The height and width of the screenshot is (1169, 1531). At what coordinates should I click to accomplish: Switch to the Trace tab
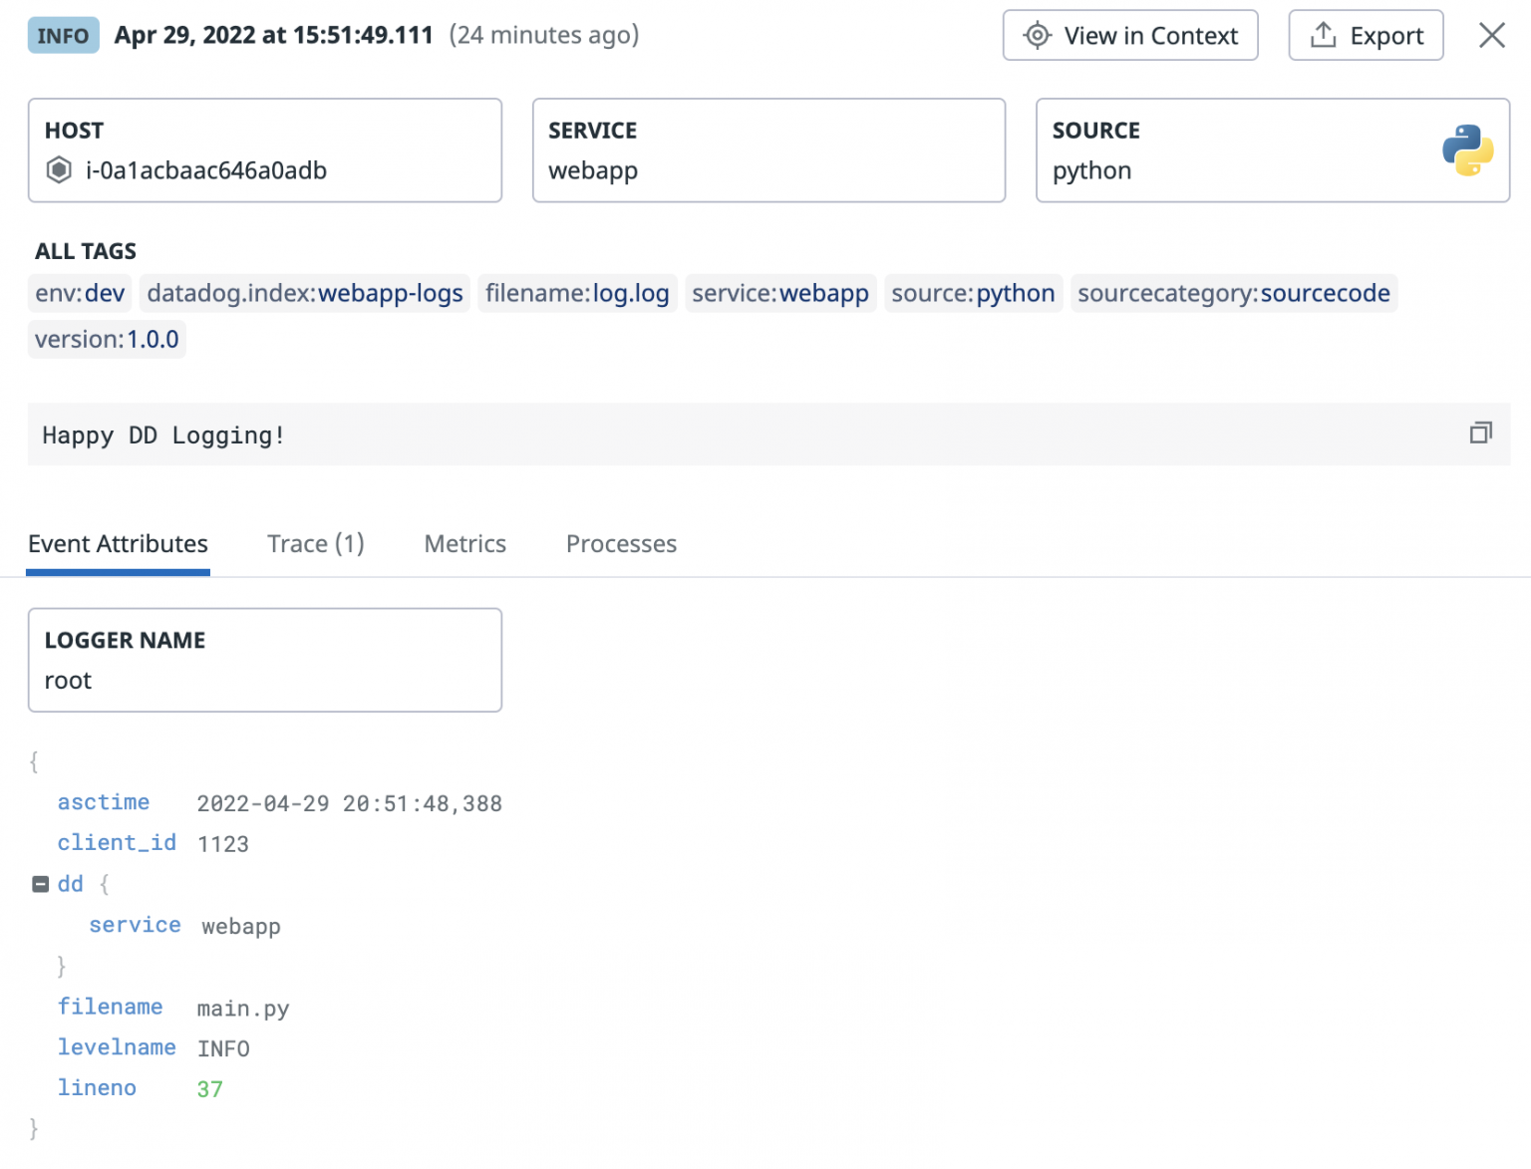pyautogui.click(x=315, y=544)
